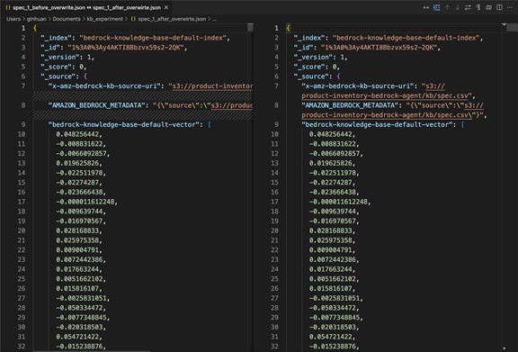Follow the s3:// link on right line 7
Viewport: 518px width, 352px height.
point(434,86)
